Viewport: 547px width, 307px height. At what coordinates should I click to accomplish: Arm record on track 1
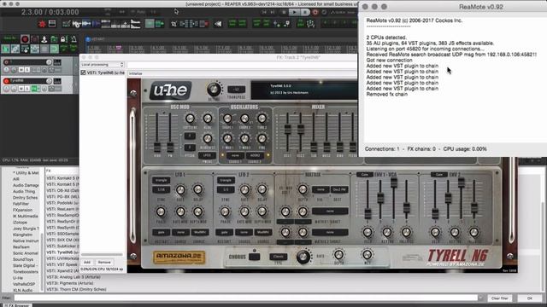point(6,62)
